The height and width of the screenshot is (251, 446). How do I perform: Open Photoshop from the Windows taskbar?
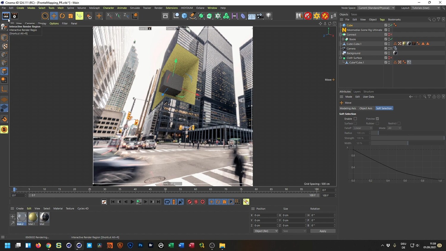click(x=140, y=245)
